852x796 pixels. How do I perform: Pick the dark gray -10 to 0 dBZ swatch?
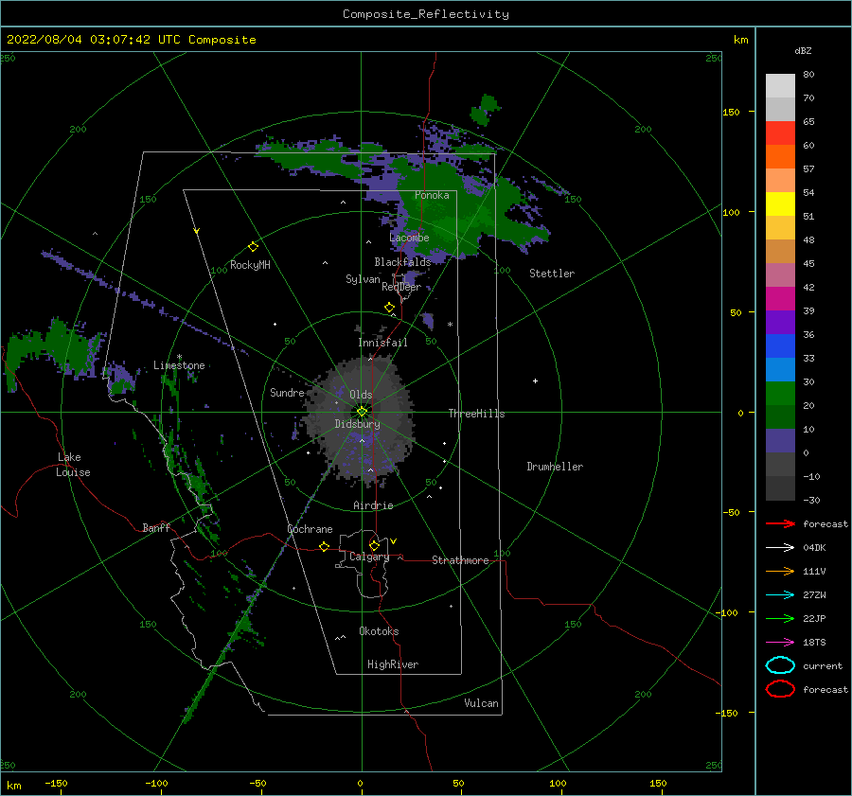pos(780,465)
